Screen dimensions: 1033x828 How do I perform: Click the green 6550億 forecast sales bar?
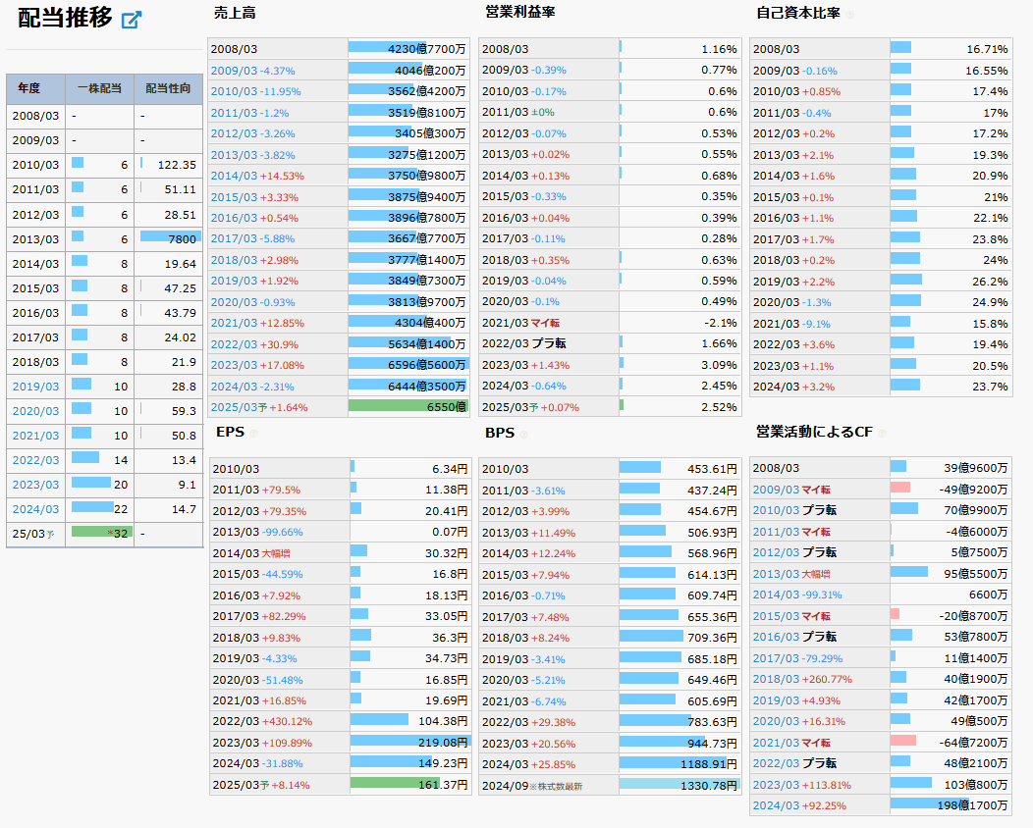click(408, 406)
